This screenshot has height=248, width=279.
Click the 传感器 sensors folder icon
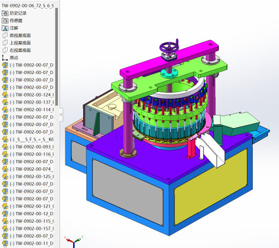5,21
